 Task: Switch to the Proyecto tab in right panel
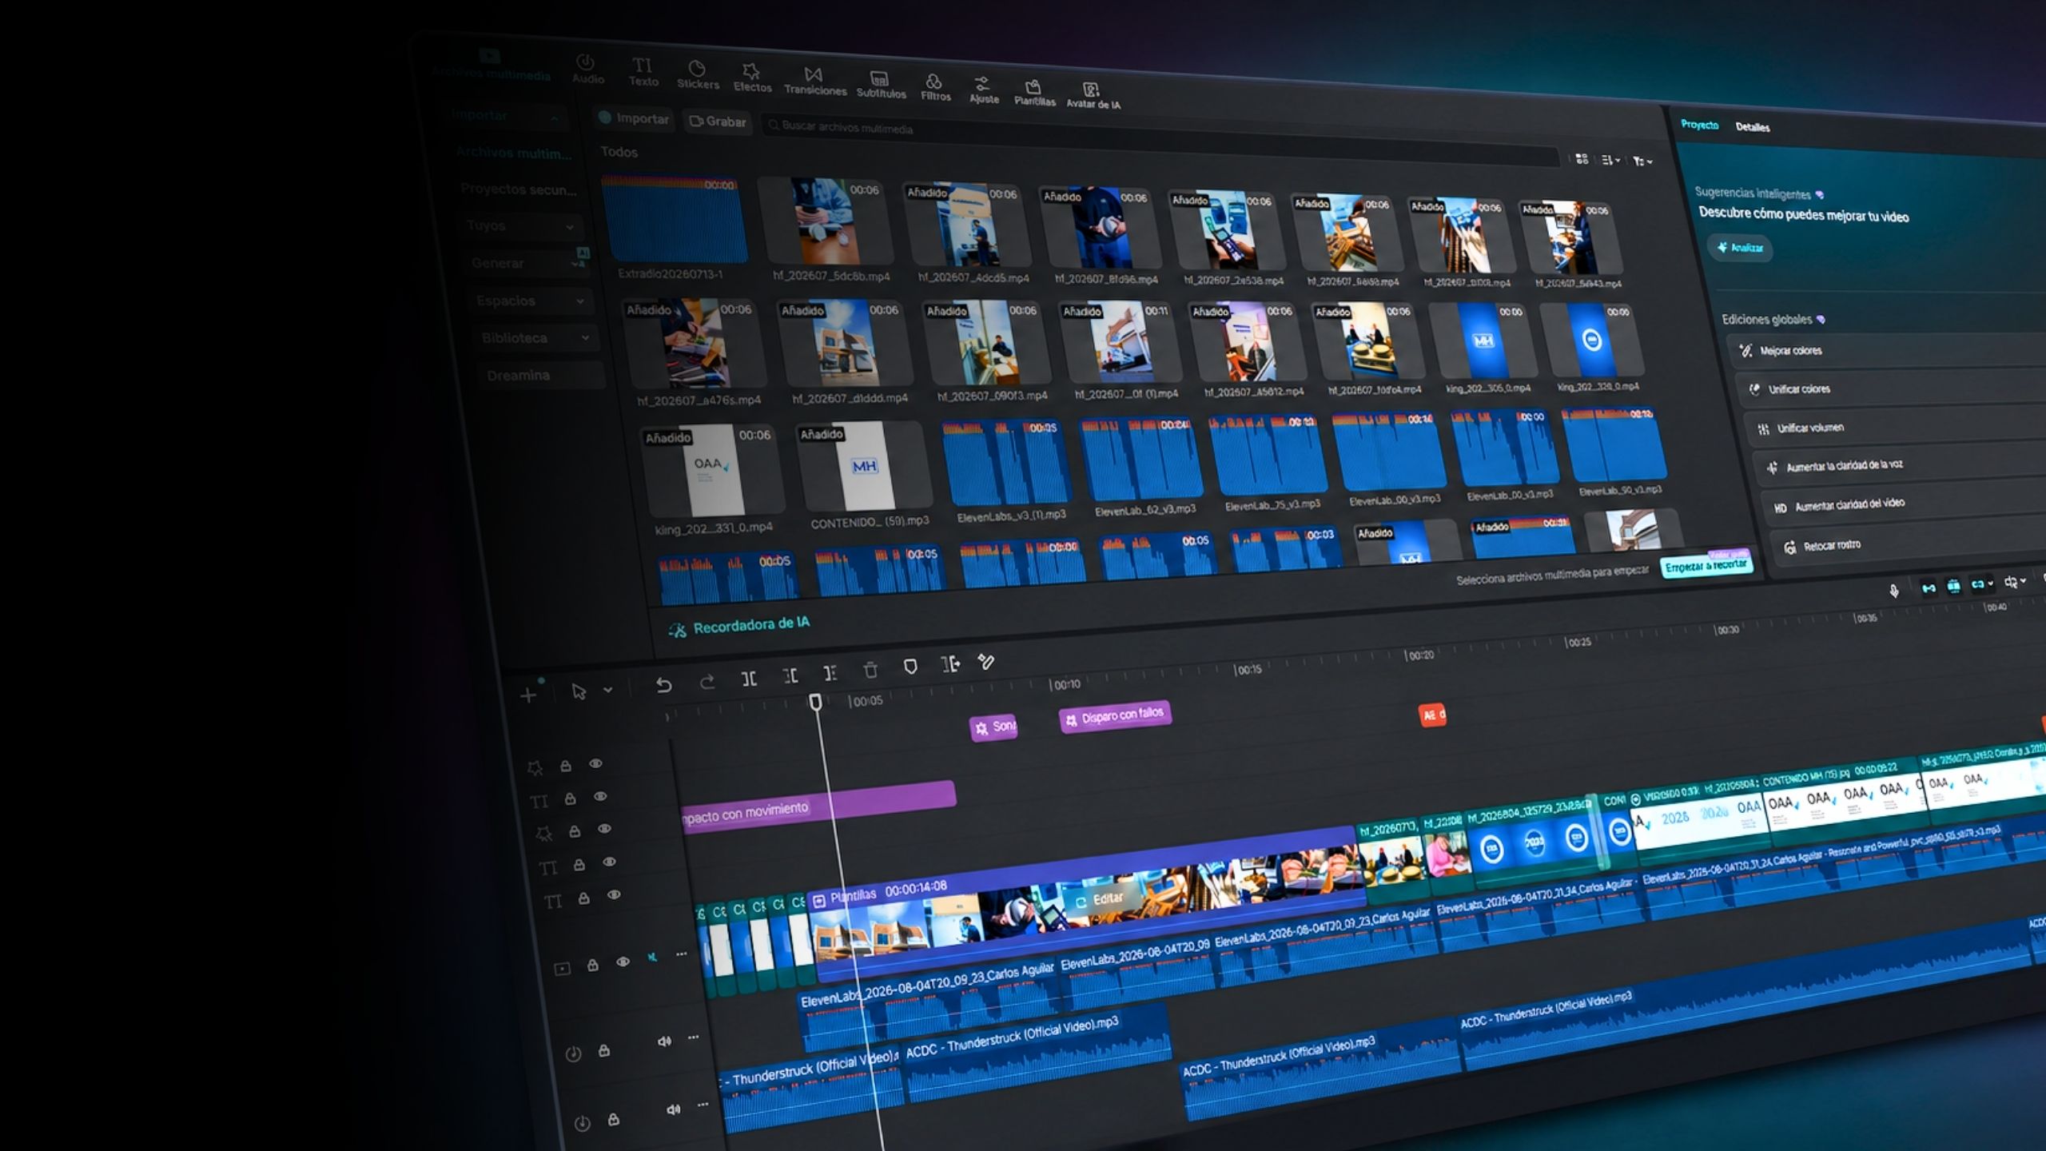coord(1699,125)
